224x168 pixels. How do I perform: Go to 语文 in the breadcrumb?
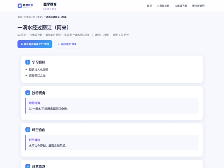39,17
